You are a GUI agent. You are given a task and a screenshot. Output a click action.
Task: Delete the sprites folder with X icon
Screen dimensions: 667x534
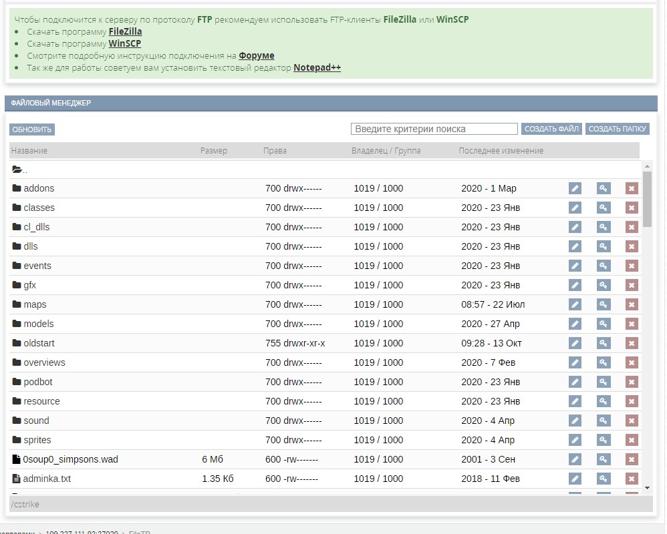point(632,441)
